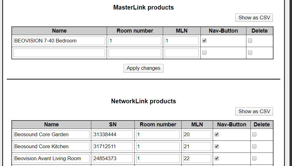
Task: Uncheck Nav-Button for Beosound Core Kitchen
Action: 217,146
